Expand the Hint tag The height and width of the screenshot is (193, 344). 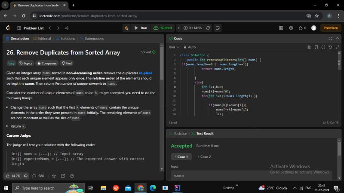(67, 63)
